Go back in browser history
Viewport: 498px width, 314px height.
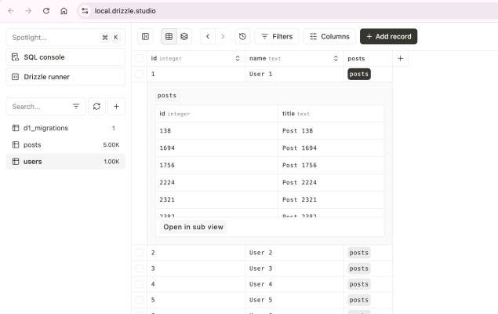point(11,11)
